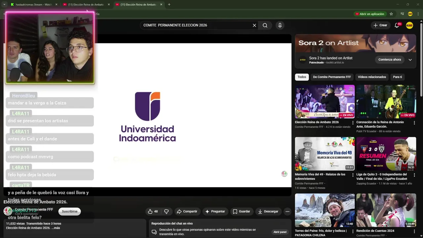
Task: Clear the YouTube search box text
Action: tap(254, 25)
